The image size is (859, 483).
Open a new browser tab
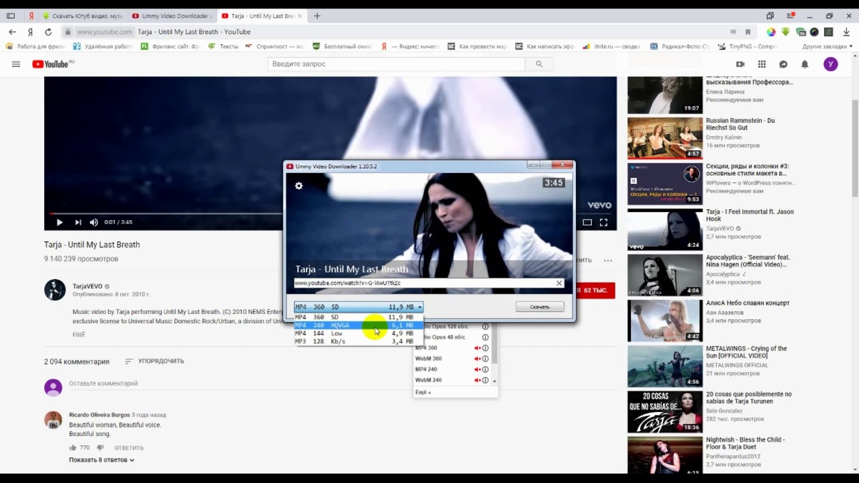(317, 15)
